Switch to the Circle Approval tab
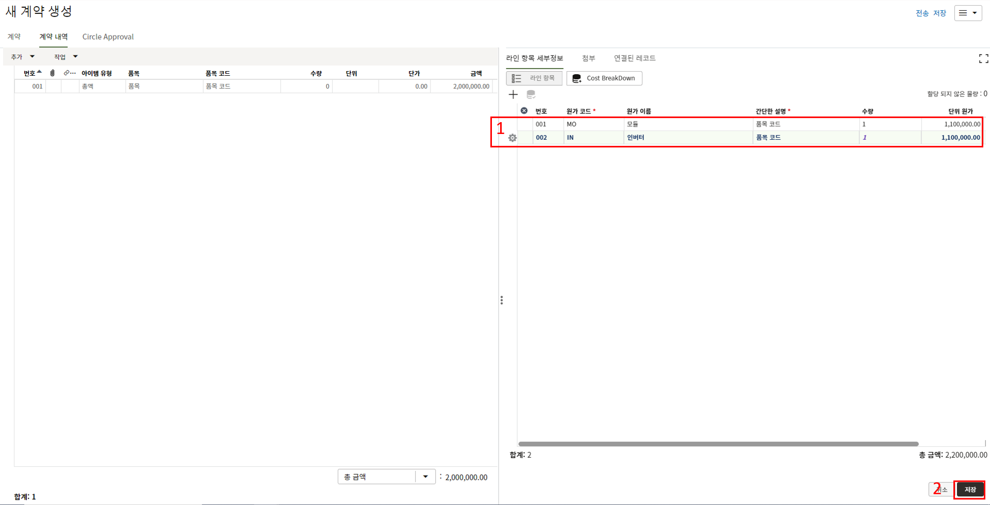This screenshot has width=990, height=505. tap(108, 37)
